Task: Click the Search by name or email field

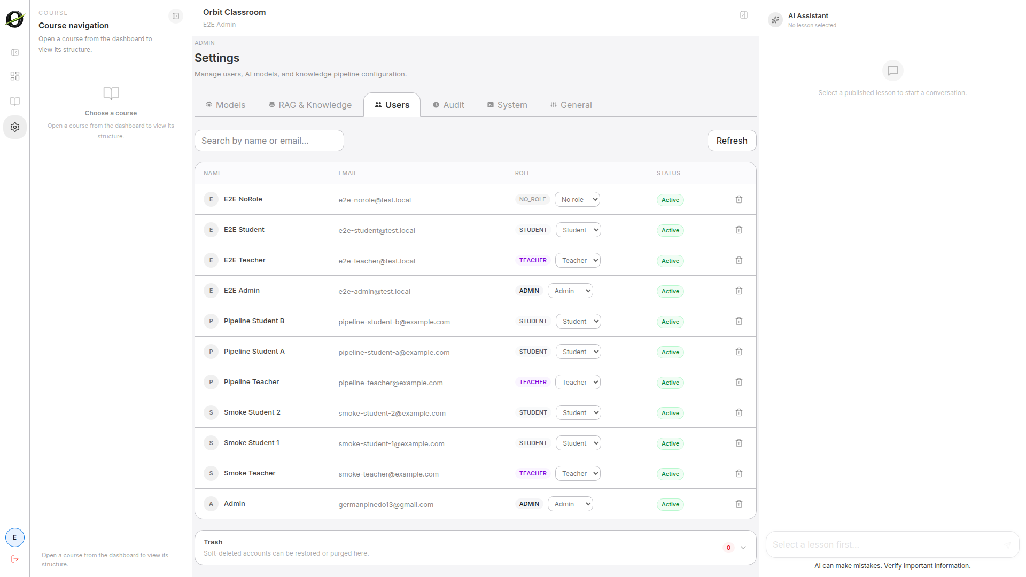Action: click(x=269, y=141)
